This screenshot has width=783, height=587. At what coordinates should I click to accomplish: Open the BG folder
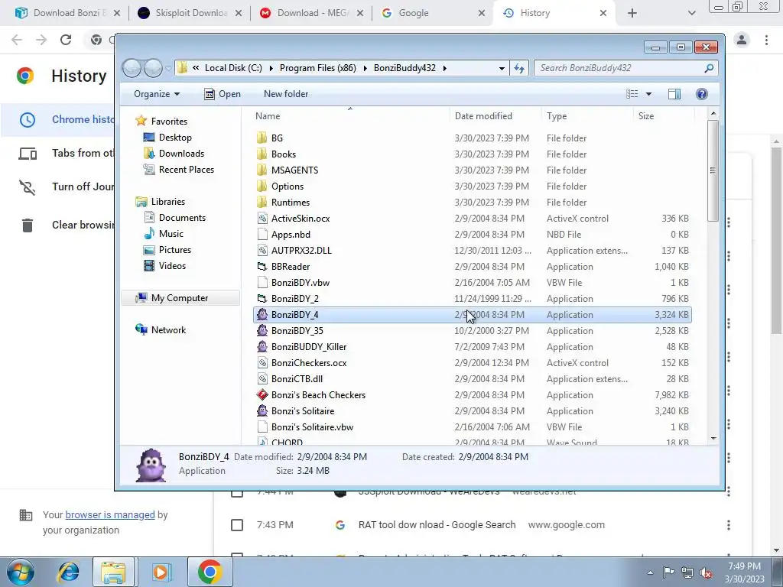(277, 138)
